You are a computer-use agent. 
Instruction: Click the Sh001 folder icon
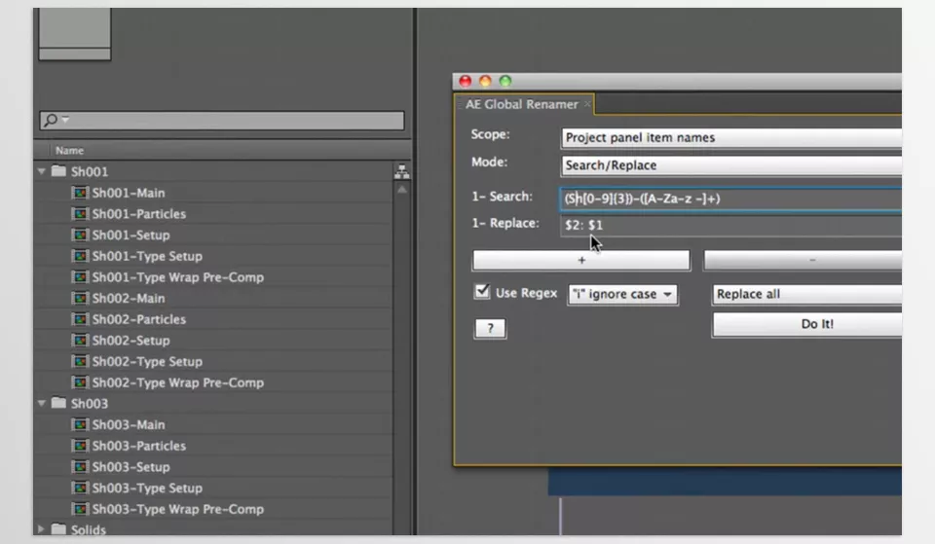(58, 171)
